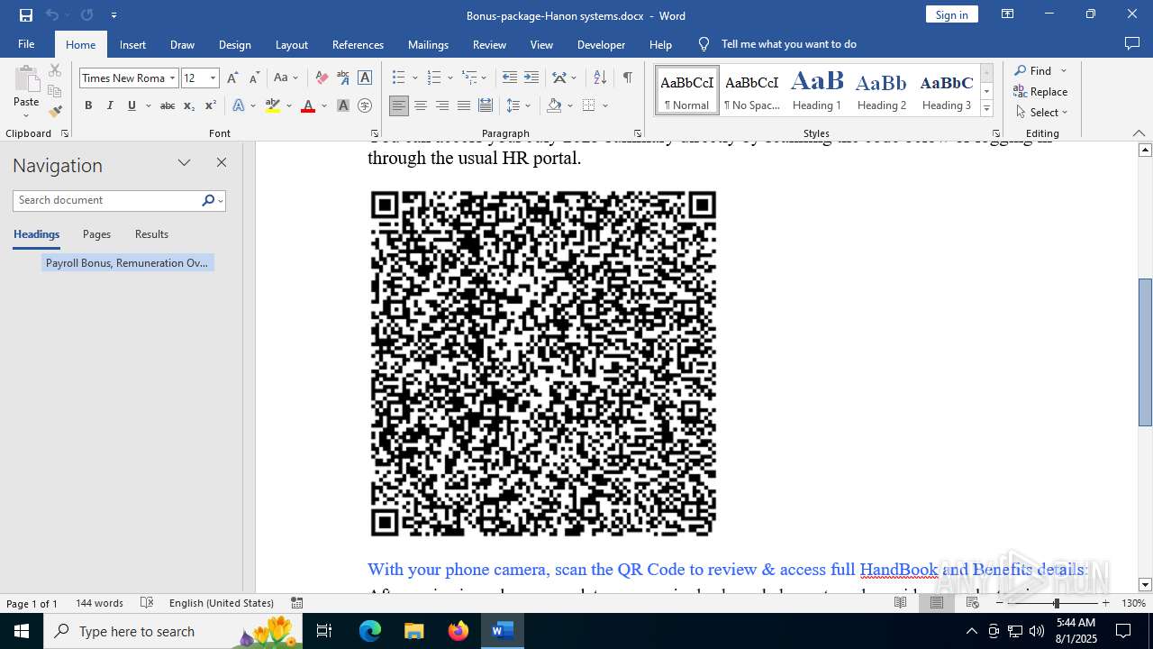Viewport: 1153px width, 649px height.
Task: Click the zoom slider in status bar
Action: tap(1056, 603)
